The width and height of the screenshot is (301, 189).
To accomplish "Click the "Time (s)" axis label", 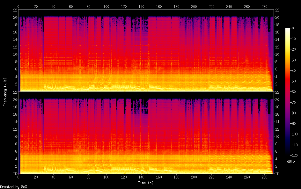I will 145,183.
